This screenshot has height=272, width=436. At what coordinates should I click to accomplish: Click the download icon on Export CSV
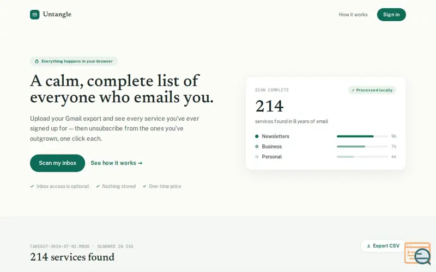click(369, 246)
